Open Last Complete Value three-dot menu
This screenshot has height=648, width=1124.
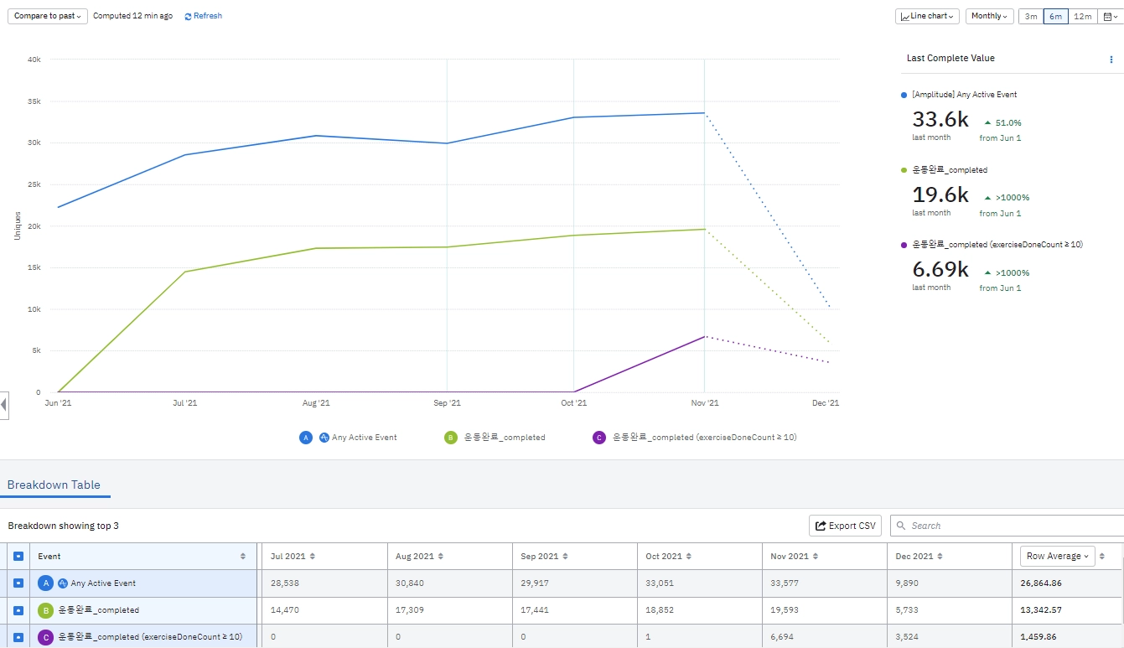coord(1111,60)
